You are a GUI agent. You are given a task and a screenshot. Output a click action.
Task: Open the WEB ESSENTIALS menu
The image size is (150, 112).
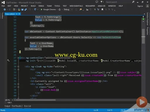(x=76, y=6)
